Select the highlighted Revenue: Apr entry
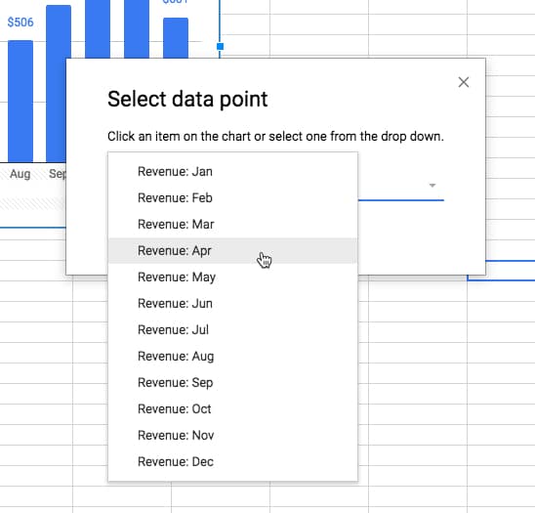535x513 pixels. click(x=232, y=250)
